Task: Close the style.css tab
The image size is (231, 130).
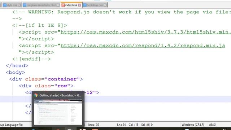Action: pyautogui.click(x=19, y=5)
